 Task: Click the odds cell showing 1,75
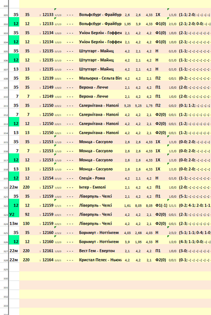pyautogui.click(x=149, y=105)
